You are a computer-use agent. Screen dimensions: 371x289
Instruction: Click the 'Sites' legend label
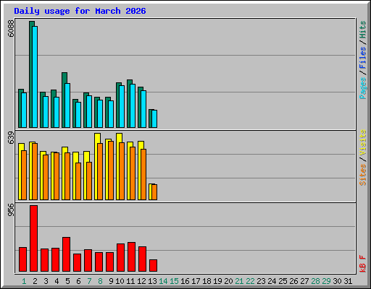point(363,175)
